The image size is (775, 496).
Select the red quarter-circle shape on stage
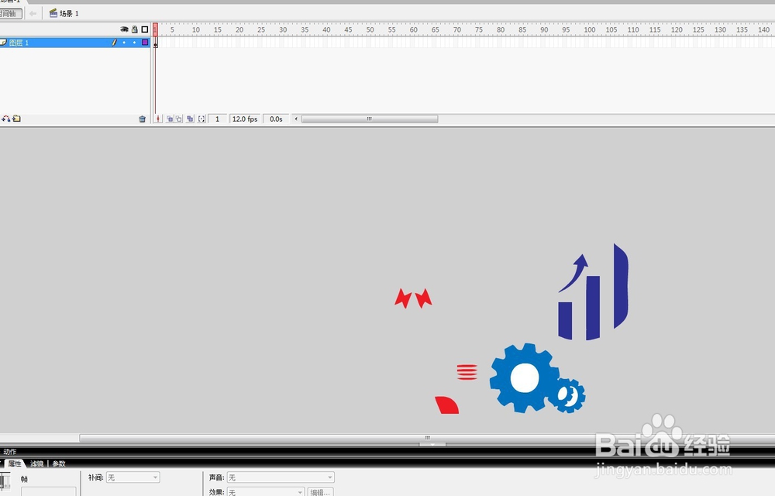(447, 405)
